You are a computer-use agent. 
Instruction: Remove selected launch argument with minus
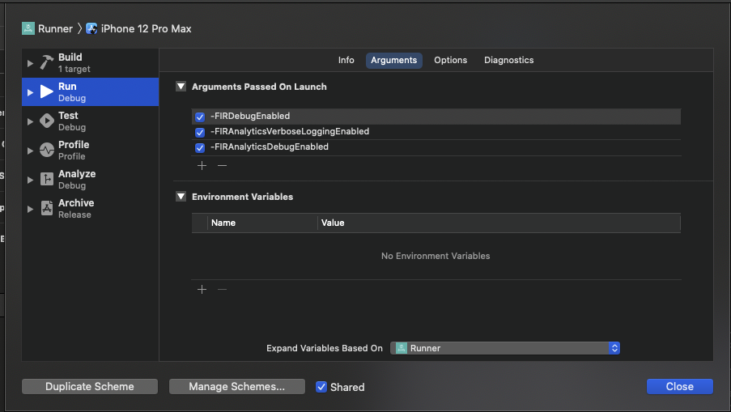point(223,165)
